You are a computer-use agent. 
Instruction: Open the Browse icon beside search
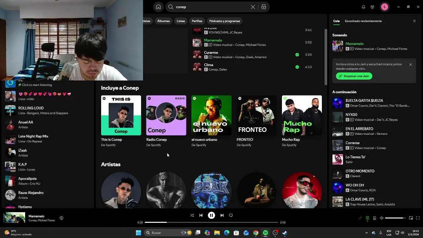point(264,7)
